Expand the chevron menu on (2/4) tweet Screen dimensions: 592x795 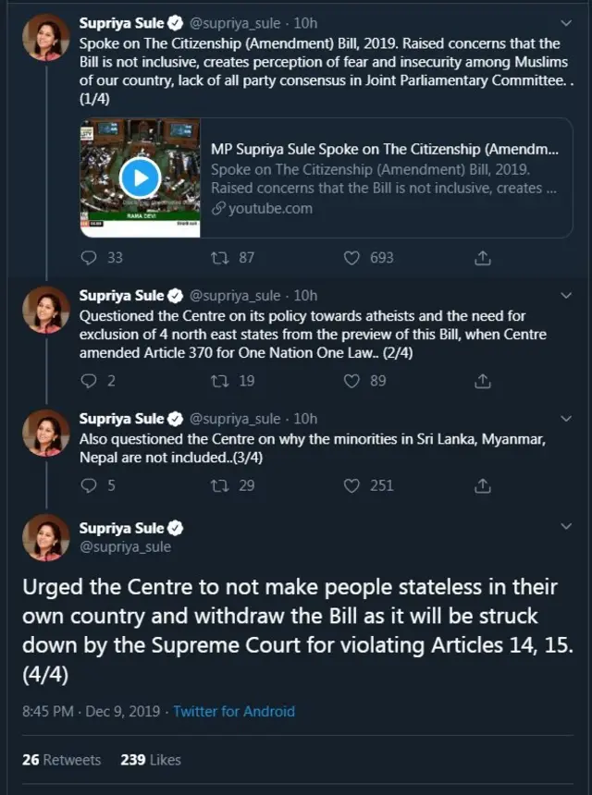coord(566,295)
